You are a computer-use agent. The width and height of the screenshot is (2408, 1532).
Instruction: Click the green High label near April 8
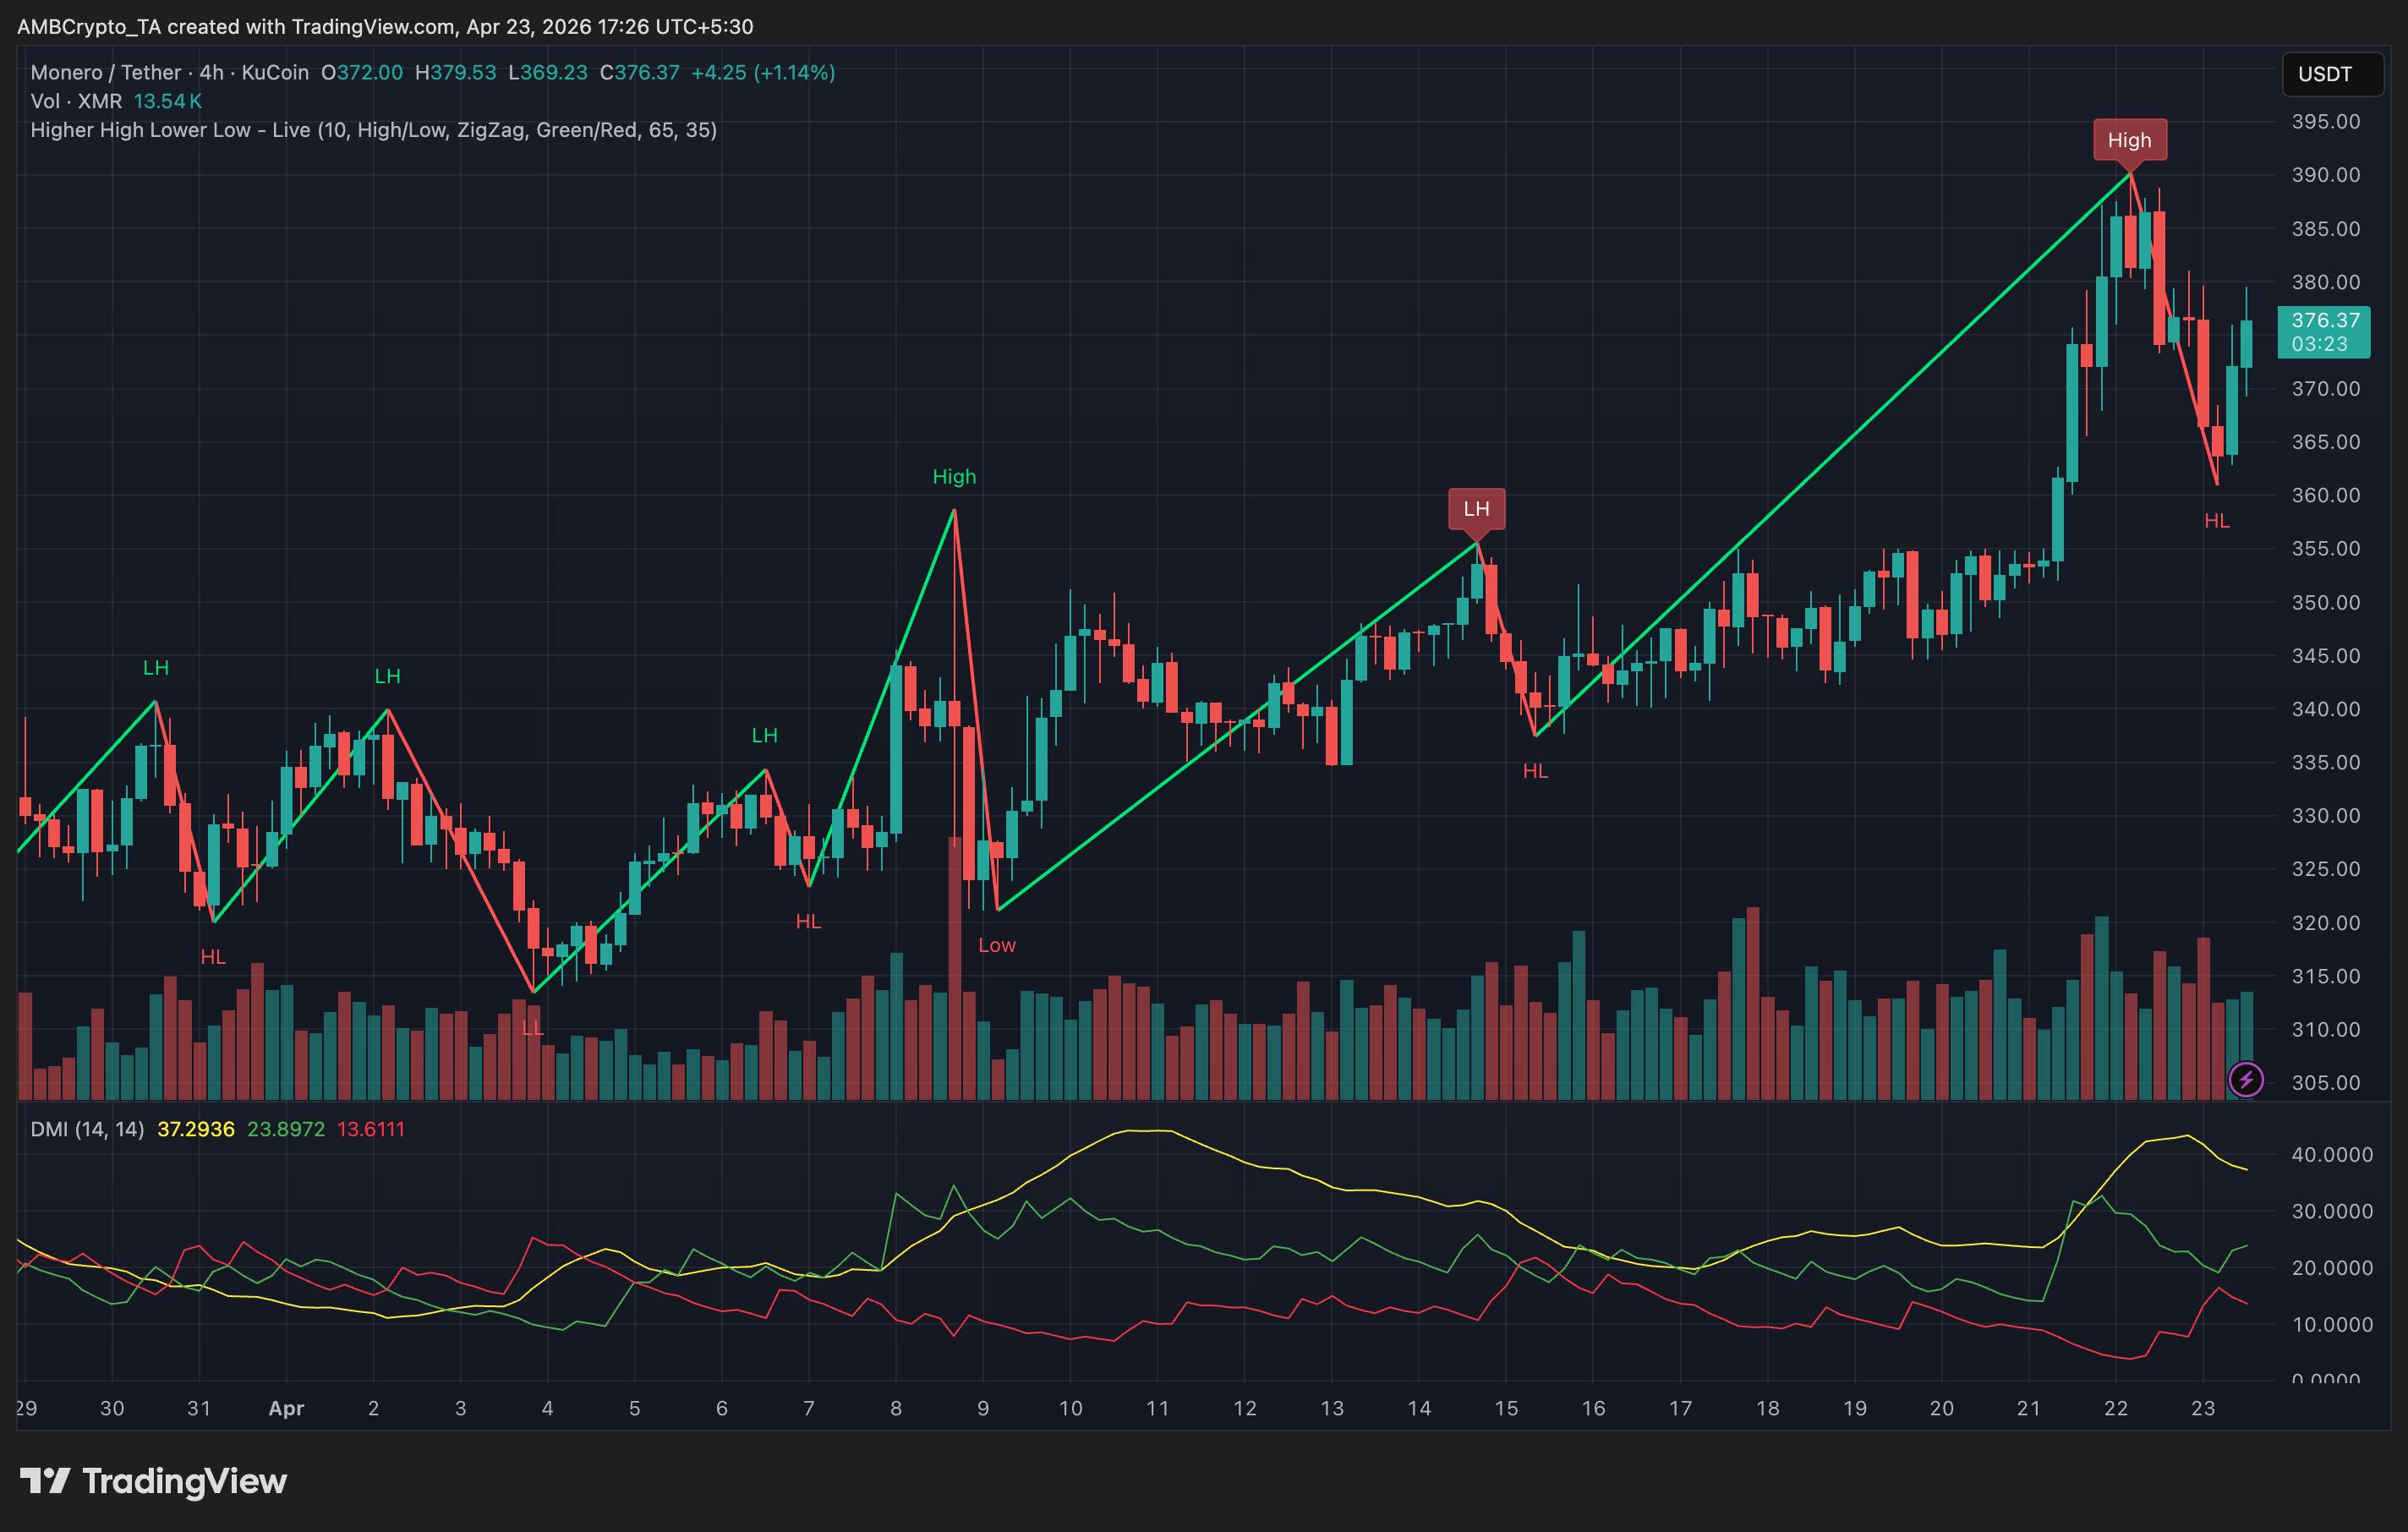pyautogui.click(x=954, y=477)
